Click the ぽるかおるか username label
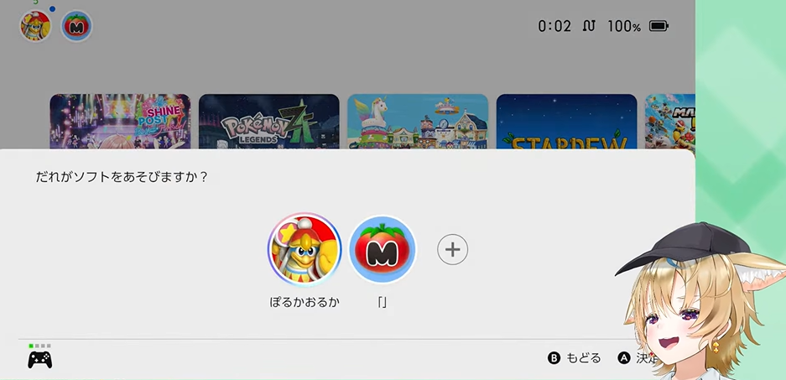The width and height of the screenshot is (786, 380). click(305, 302)
